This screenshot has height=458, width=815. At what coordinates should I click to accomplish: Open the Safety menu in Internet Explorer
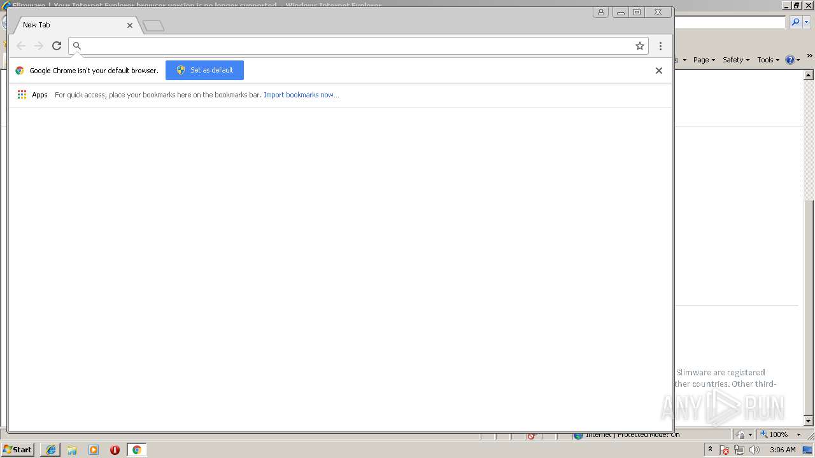coord(735,60)
